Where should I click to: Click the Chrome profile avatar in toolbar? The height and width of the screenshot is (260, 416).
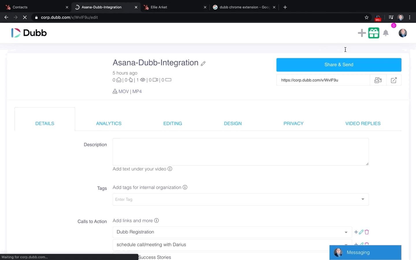pos(400,17)
